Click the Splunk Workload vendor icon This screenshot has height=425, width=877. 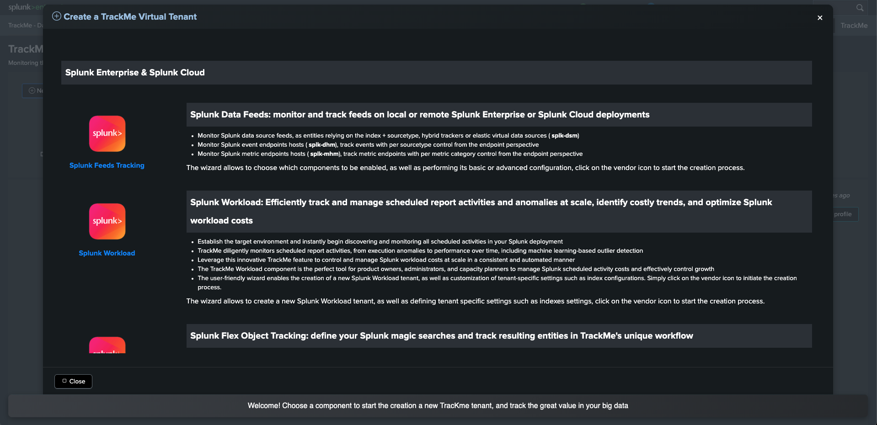pyautogui.click(x=107, y=221)
